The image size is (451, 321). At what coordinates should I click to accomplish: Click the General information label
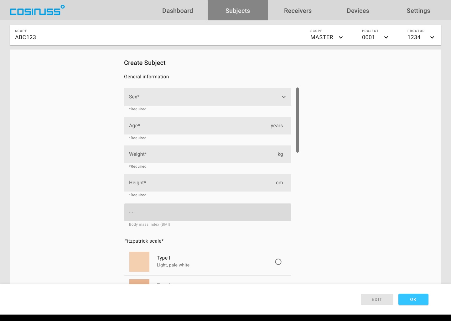(x=146, y=77)
